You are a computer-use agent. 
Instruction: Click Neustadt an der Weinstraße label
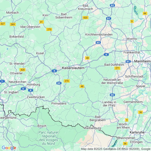pyautogui.click(x=112, y=81)
